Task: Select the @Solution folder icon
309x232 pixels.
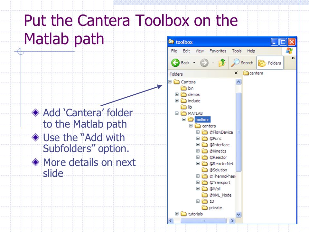Action: tap(205, 170)
